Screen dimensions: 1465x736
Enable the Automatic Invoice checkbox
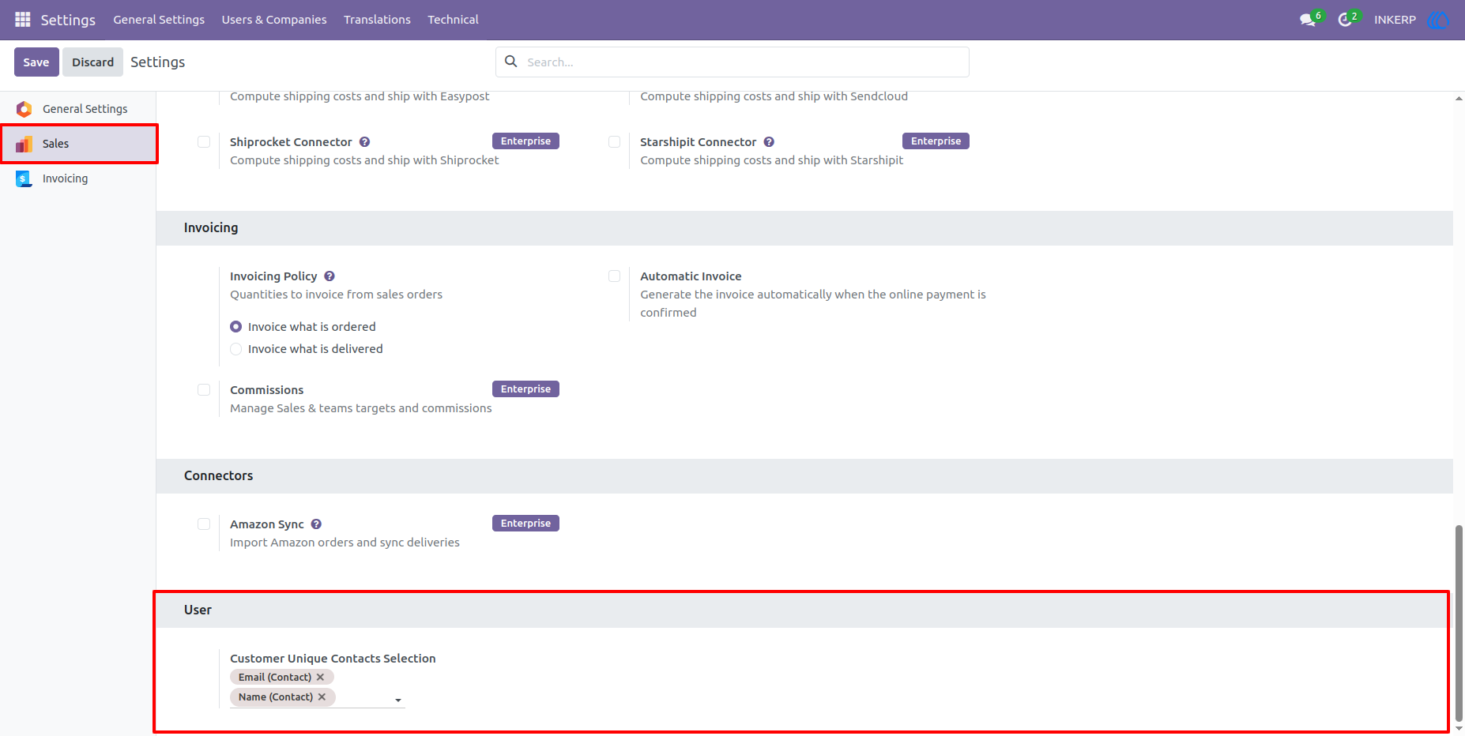614,276
